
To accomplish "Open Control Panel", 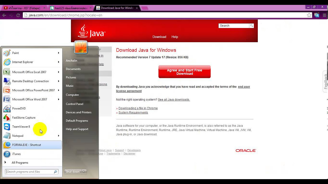I will [x=75, y=104].
